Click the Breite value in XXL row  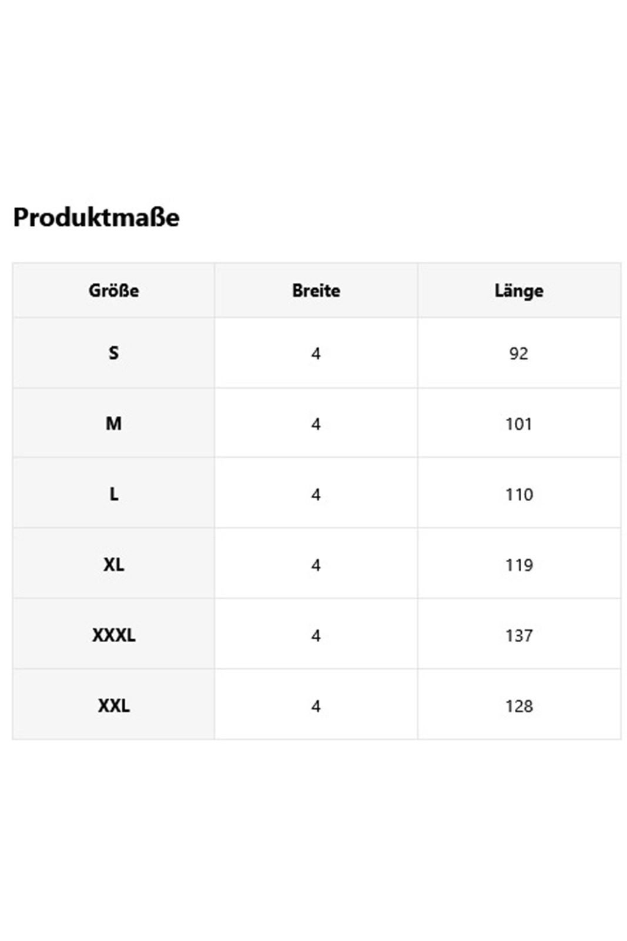pyautogui.click(x=316, y=706)
